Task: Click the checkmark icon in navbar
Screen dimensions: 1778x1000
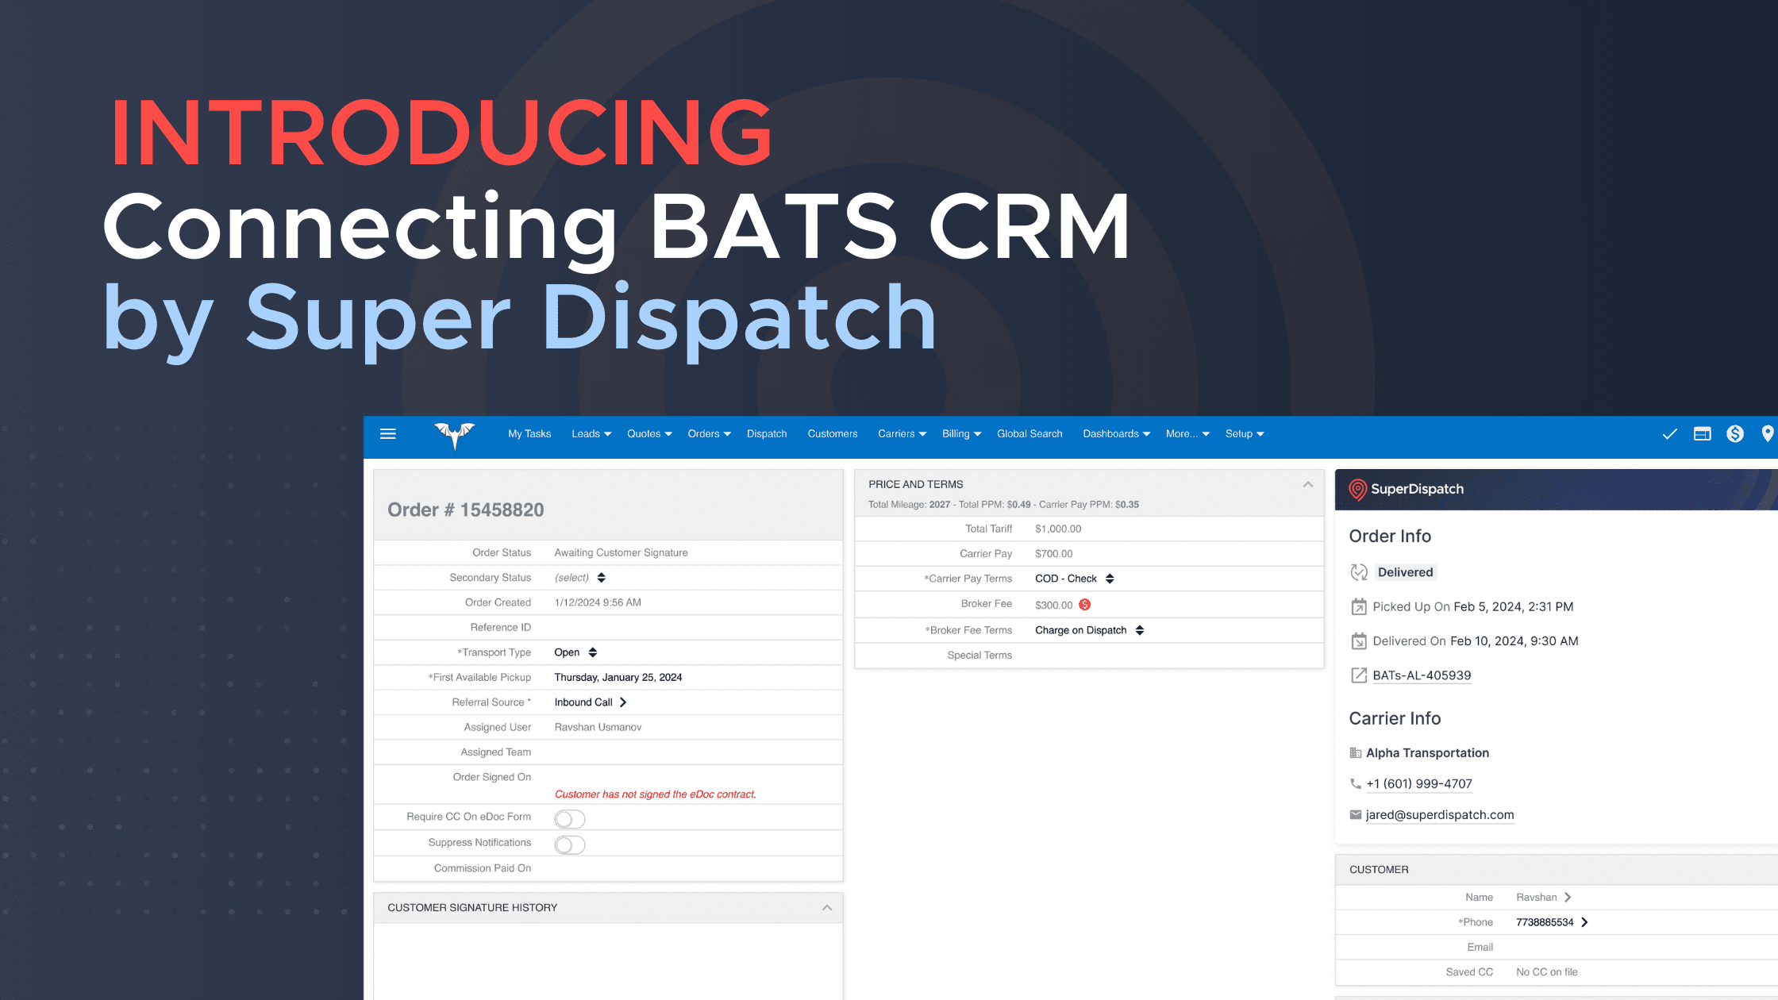Action: coord(1669,434)
